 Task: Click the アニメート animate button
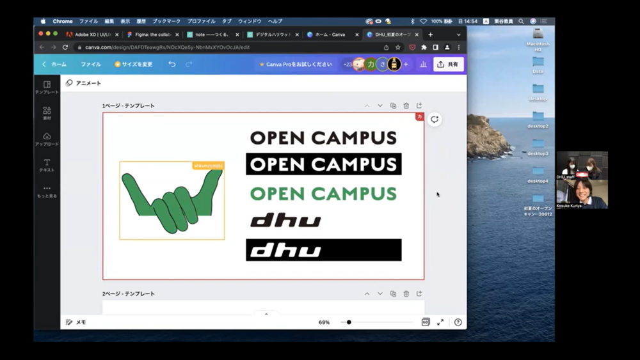pos(83,83)
